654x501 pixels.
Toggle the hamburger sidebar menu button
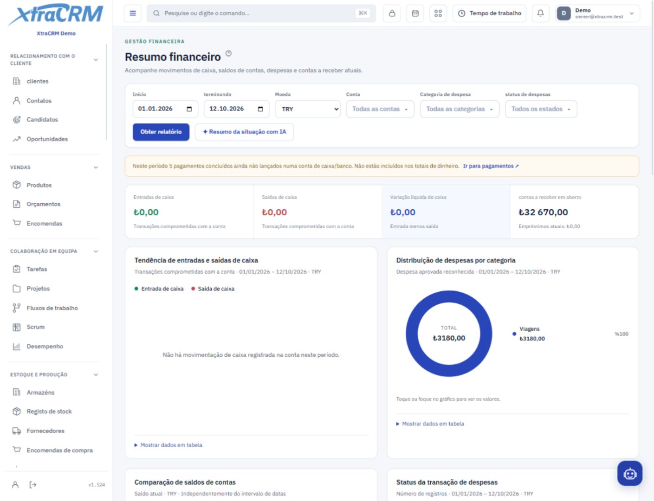tap(133, 13)
